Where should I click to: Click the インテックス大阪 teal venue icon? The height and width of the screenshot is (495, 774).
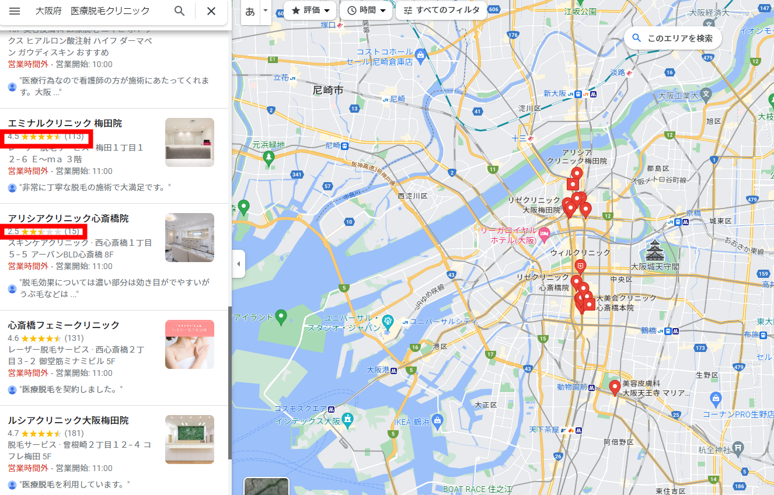(348, 420)
